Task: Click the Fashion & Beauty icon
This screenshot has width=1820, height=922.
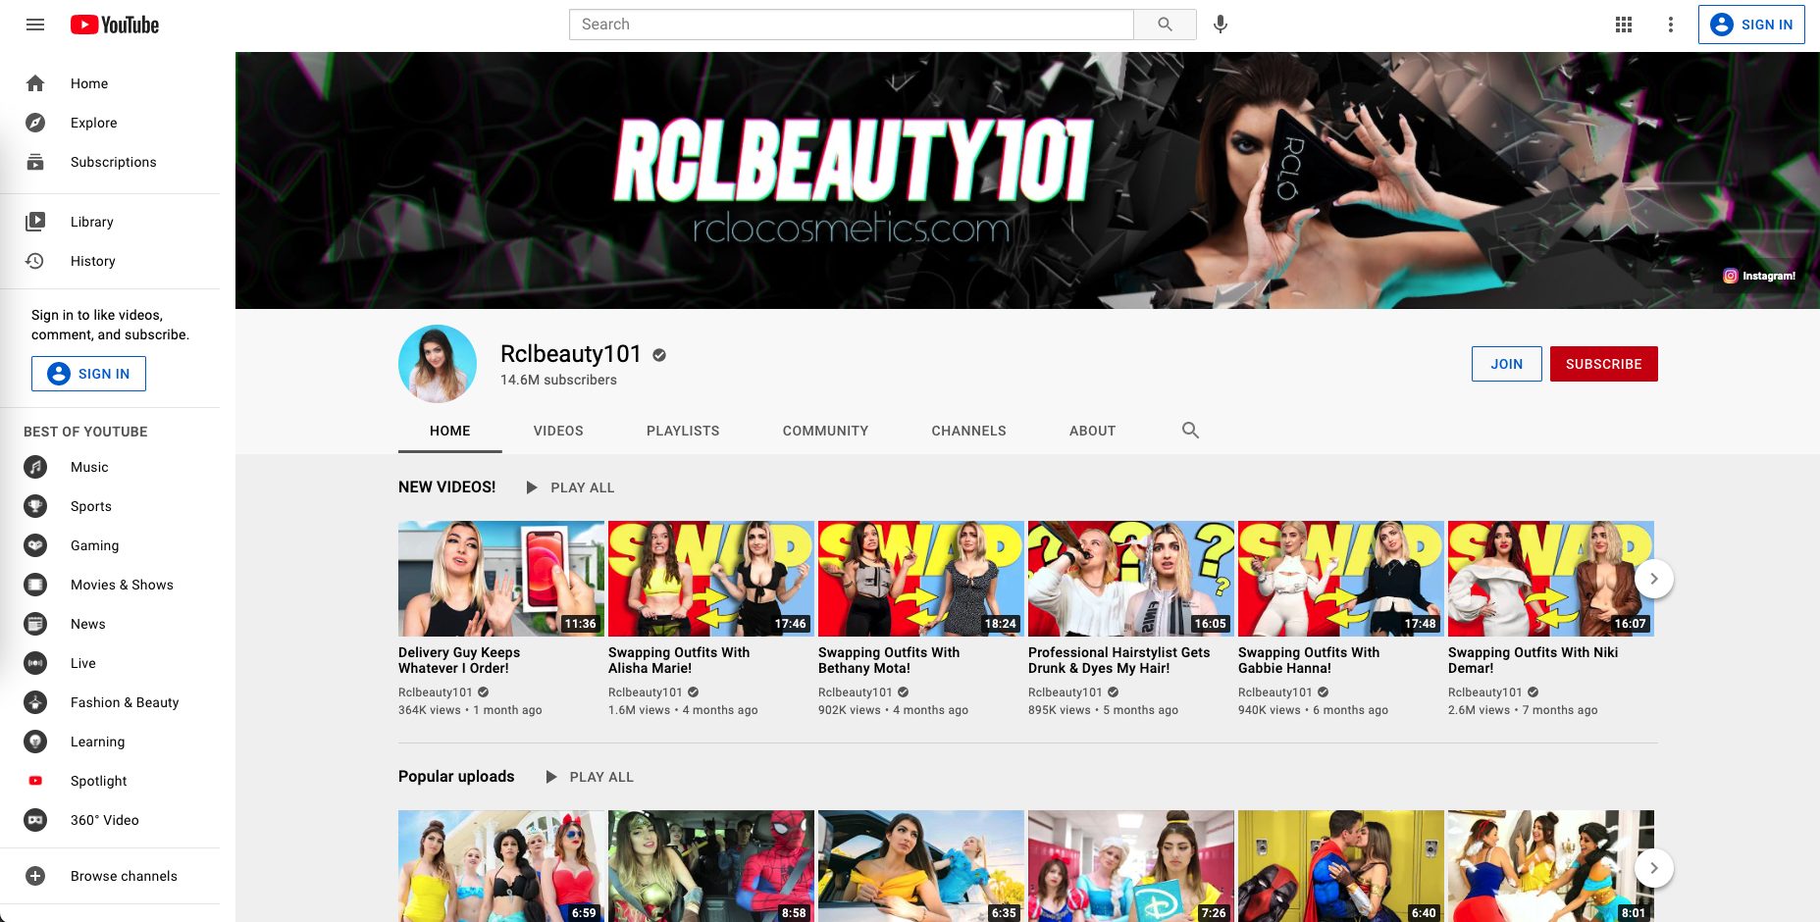Action: [x=35, y=702]
